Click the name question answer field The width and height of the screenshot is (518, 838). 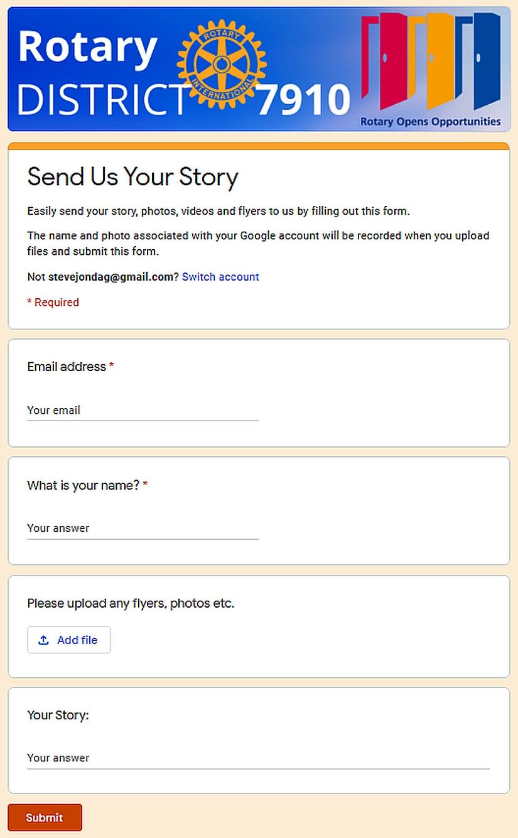(143, 529)
